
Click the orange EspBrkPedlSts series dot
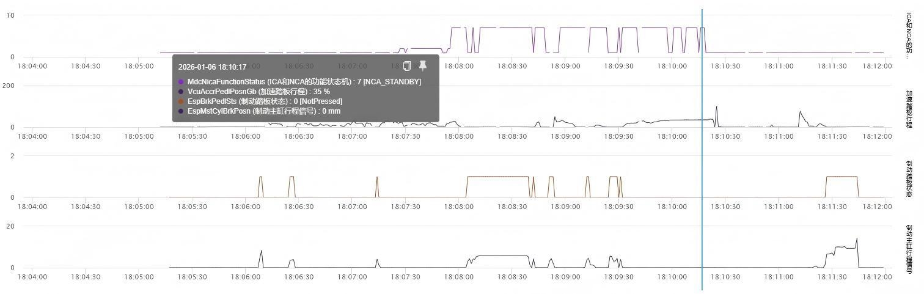pos(181,101)
